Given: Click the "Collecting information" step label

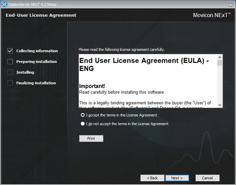Looking at the screenshot, I should pyautogui.click(x=37, y=51).
